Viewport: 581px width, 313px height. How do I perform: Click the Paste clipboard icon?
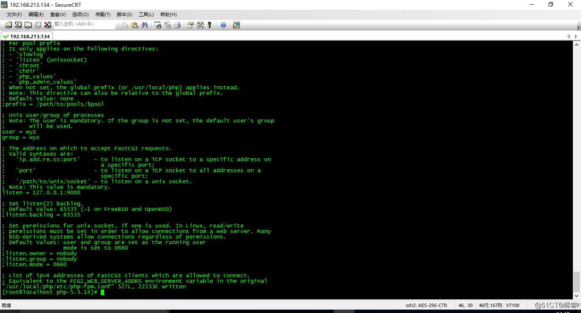tap(134, 25)
